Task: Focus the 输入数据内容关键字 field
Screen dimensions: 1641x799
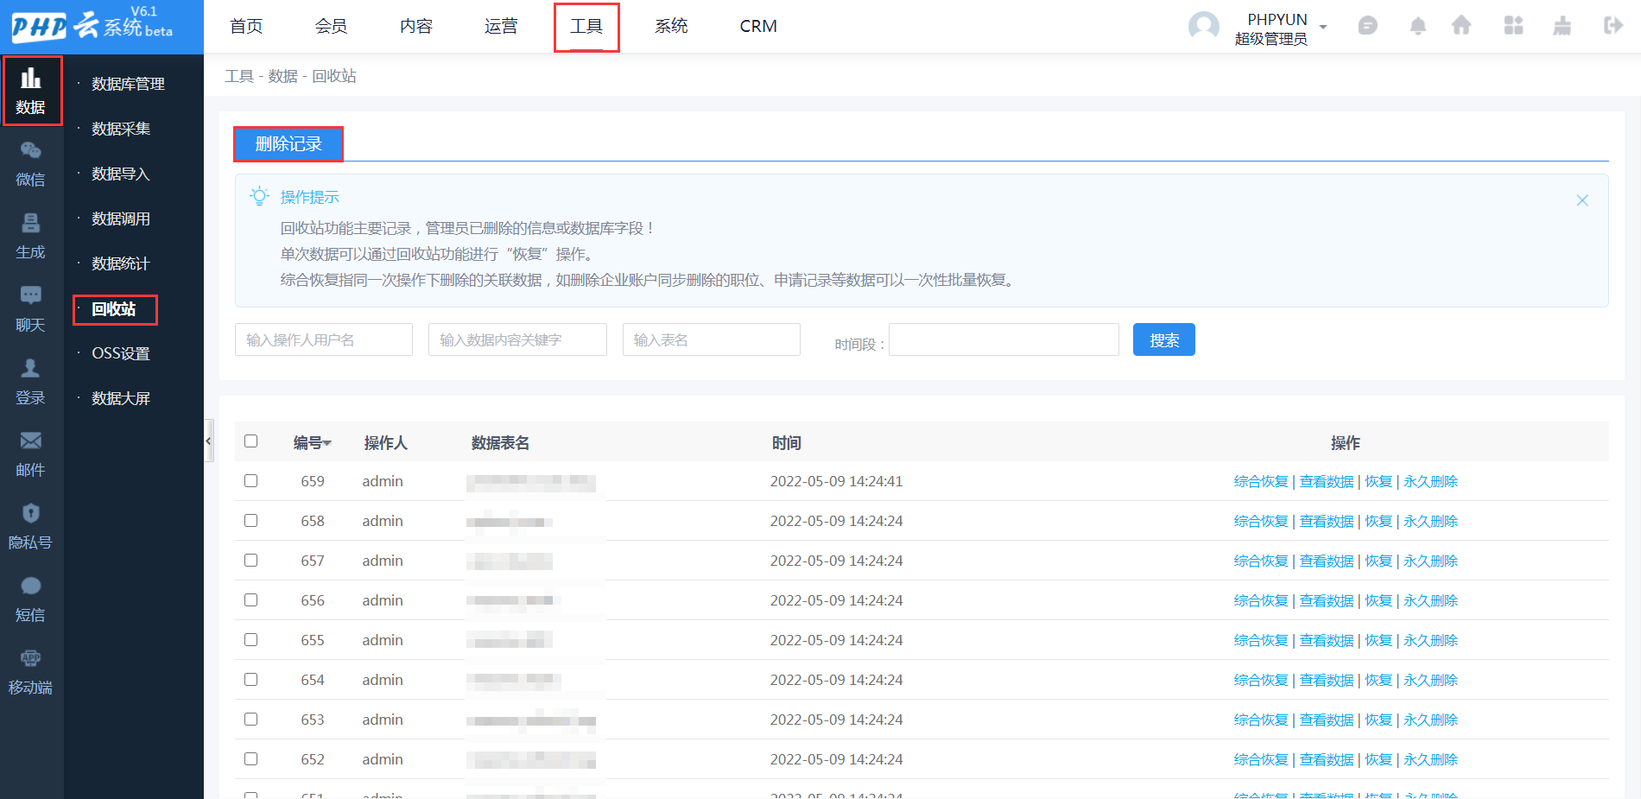Action: click(517, 339)
